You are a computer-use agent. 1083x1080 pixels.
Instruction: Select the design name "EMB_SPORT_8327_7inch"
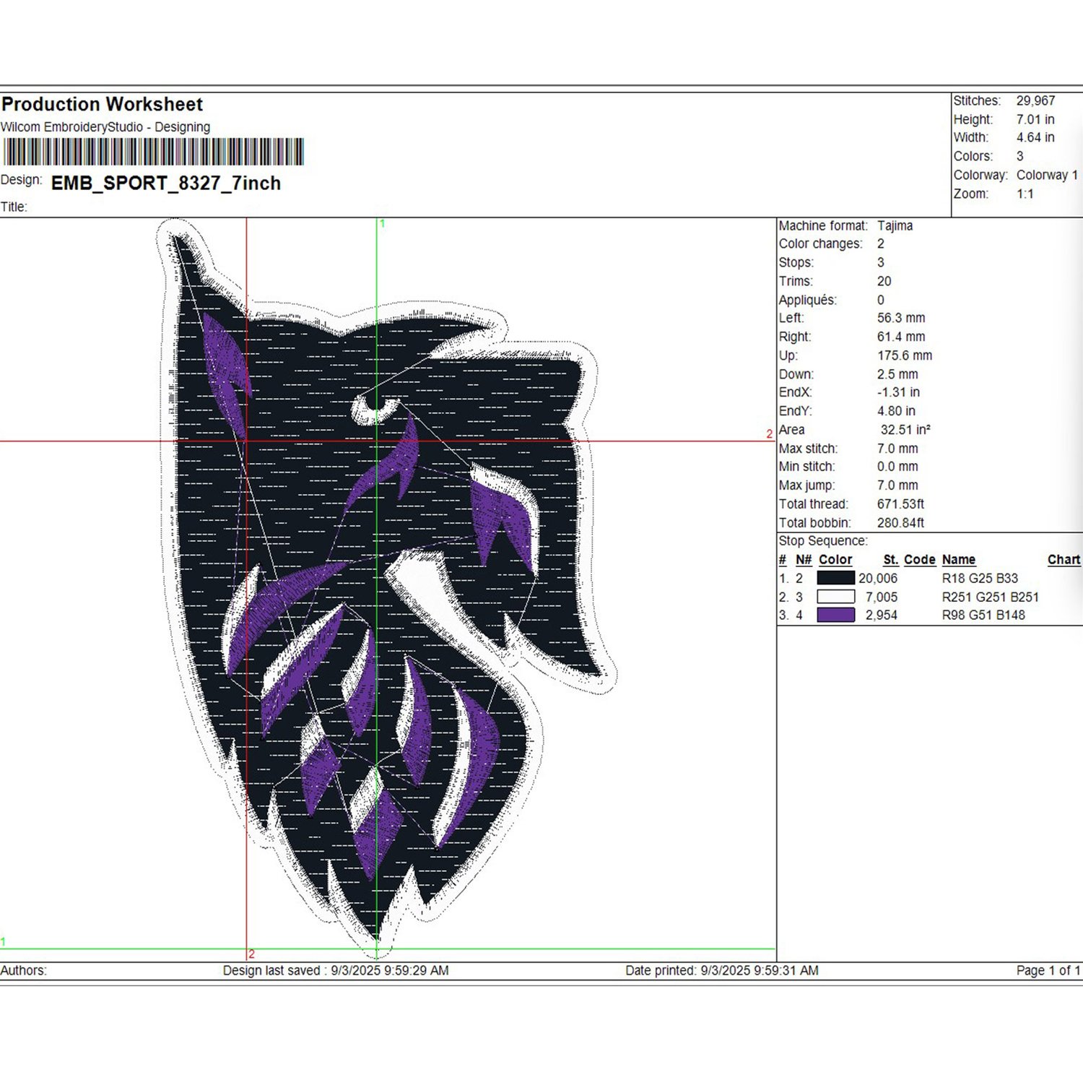point(166,183)
